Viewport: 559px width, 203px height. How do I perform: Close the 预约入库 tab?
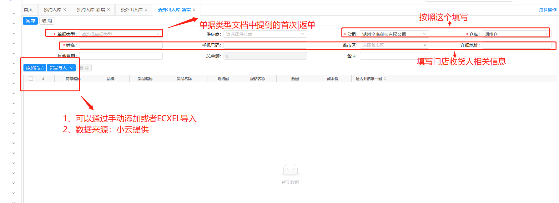(x=65, y=10)
